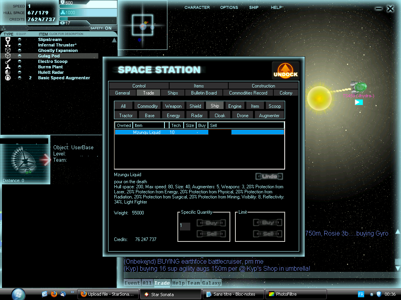Click the shield icon next to Slipstream
This screenshot has height=300, width=401.
pyautogui.click(x=8, y=39)
